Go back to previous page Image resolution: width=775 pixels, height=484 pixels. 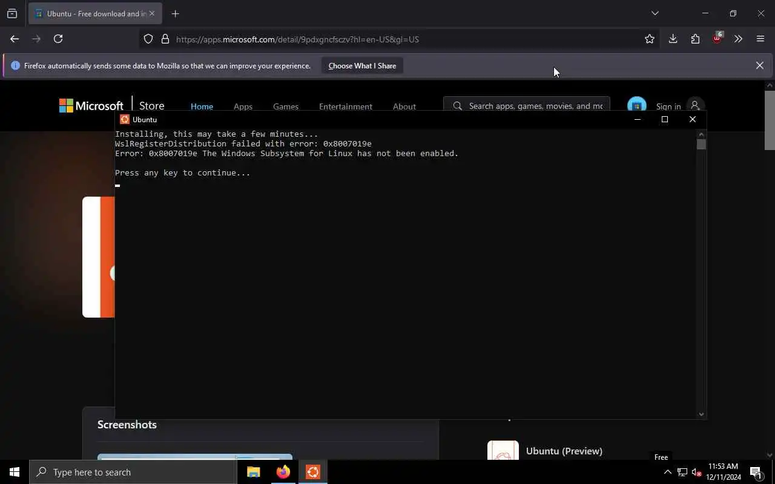(15, 39)
